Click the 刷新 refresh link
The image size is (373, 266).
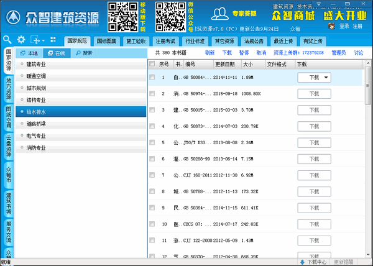(x=210, y=53)
